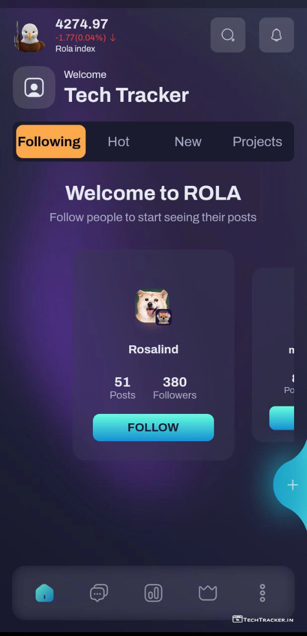This screenshot has height=636, width=307.
Task: Tap the eagle avatar at top
Action: click(30, 36)
